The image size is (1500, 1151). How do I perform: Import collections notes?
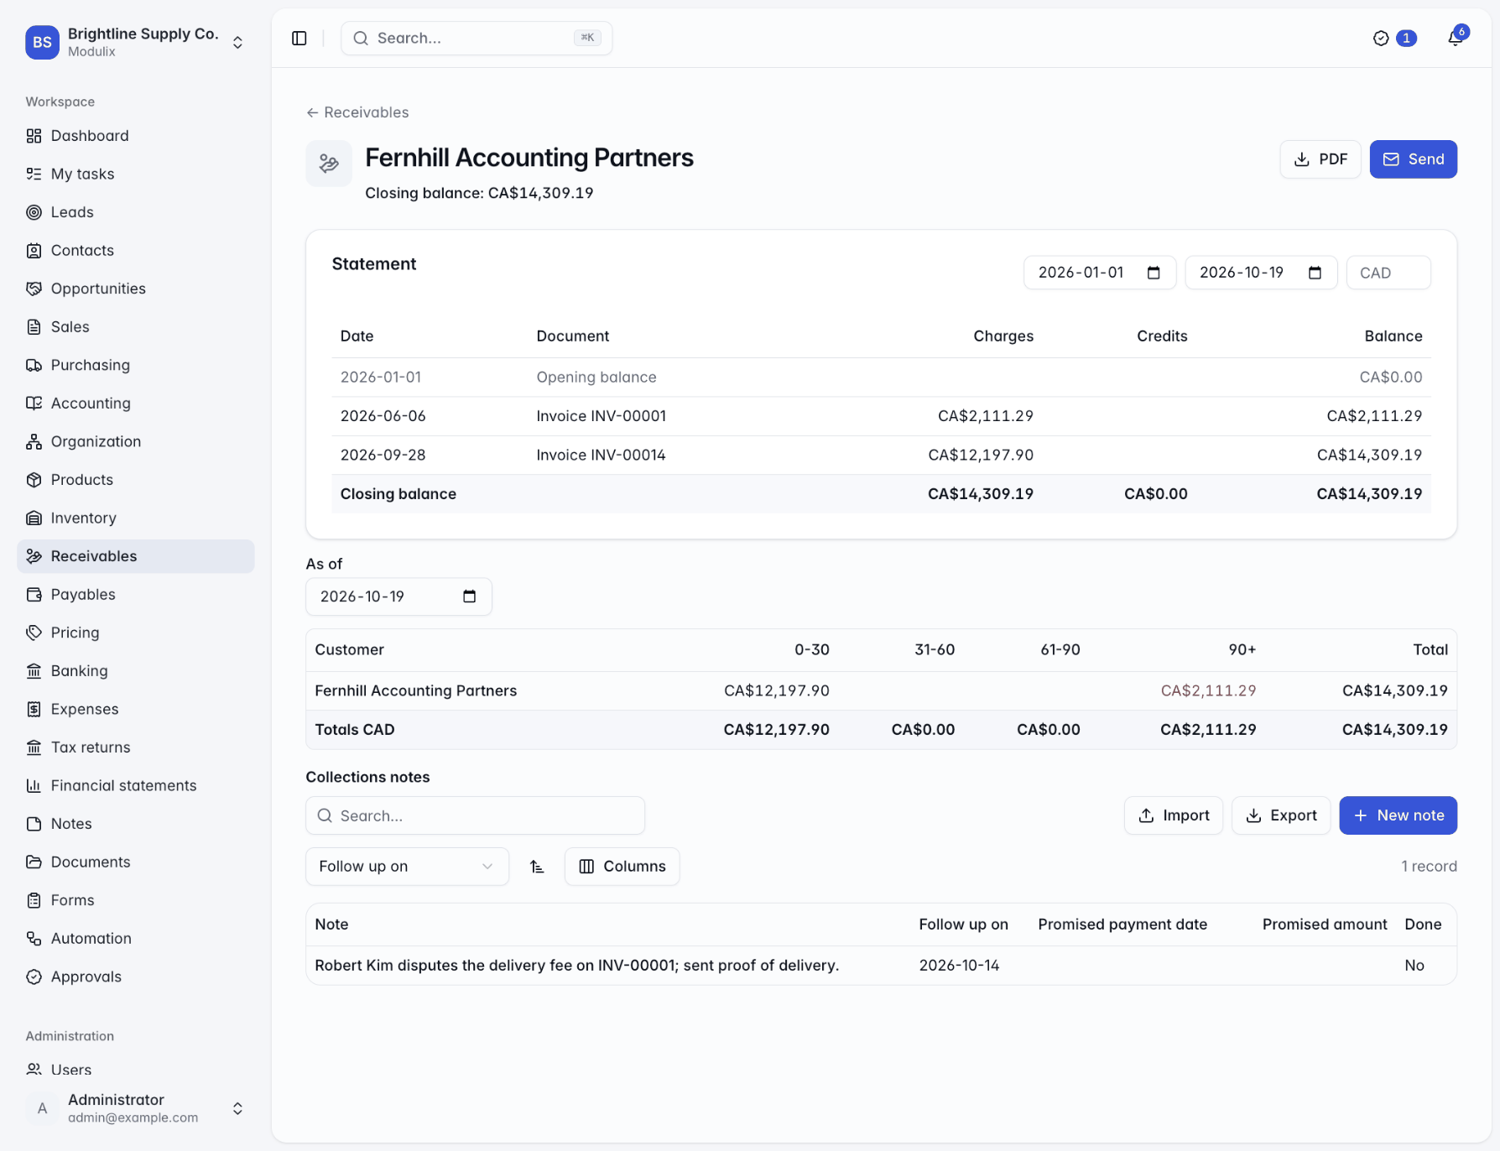[x=1173, y=815]
